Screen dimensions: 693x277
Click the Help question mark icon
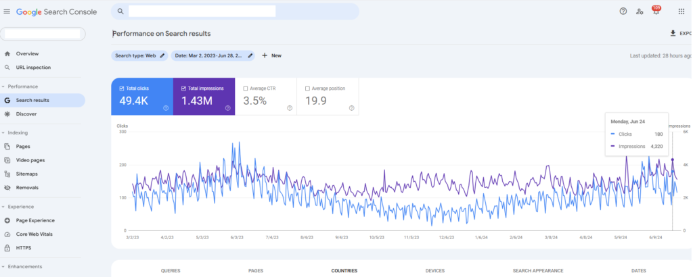tap(623, 11)
